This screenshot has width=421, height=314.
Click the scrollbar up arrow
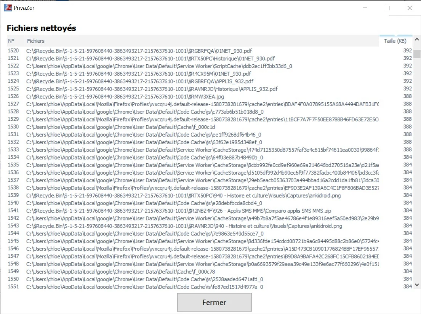417,39
